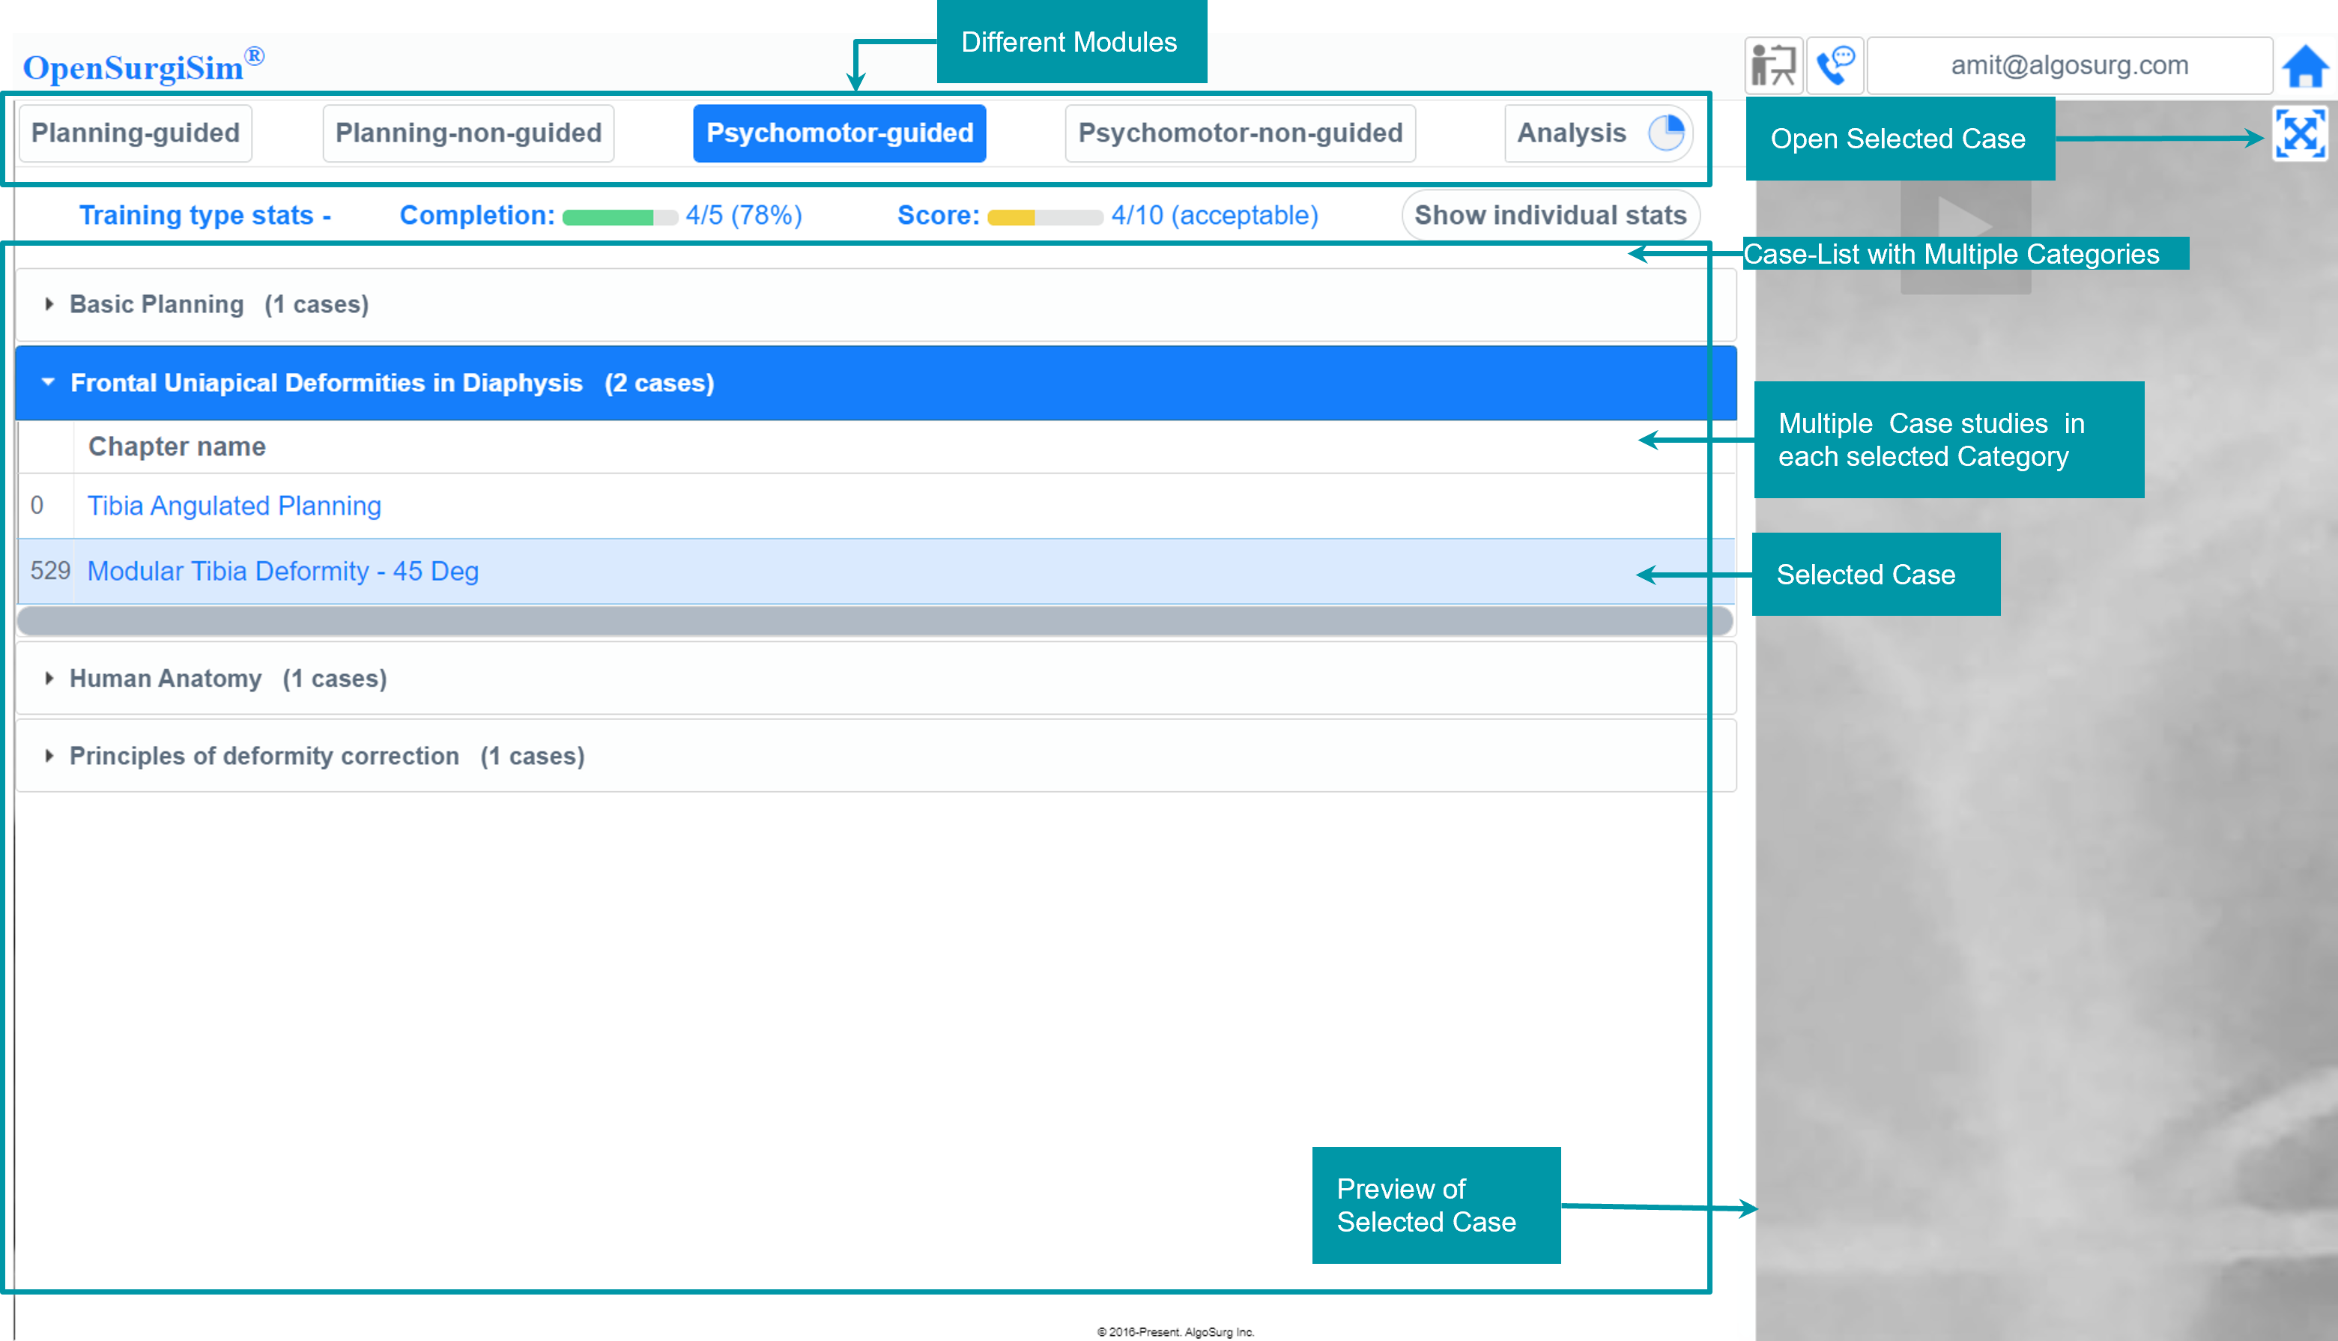Open the phone support chat icon
Viewport: 2338px width, 1341px height.
tap(1835, 65)
